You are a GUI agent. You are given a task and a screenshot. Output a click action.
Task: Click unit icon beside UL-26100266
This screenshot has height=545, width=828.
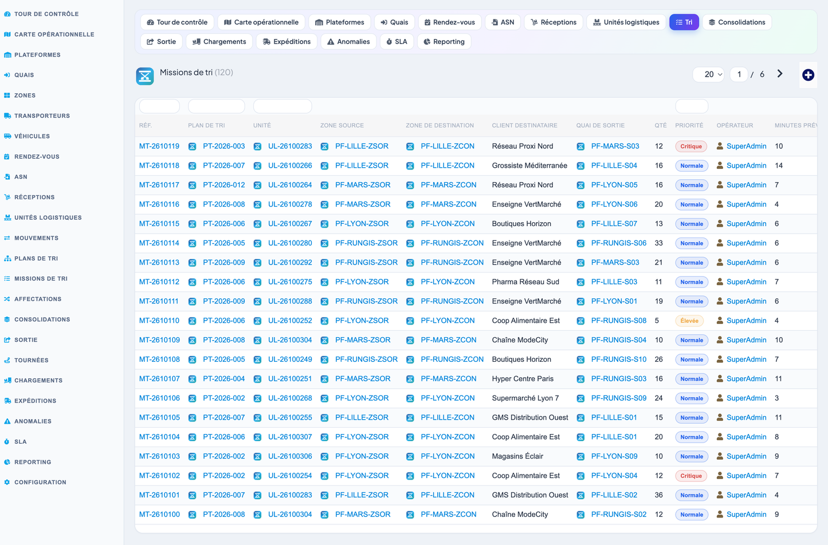point(258,166)
